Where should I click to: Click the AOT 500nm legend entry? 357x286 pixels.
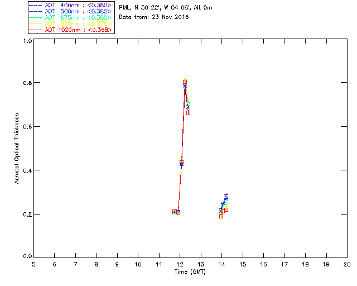point(70,11)
